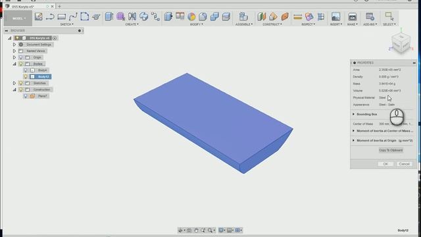Expand the Named Views node
421x237 pixels.
coord(14,51)
